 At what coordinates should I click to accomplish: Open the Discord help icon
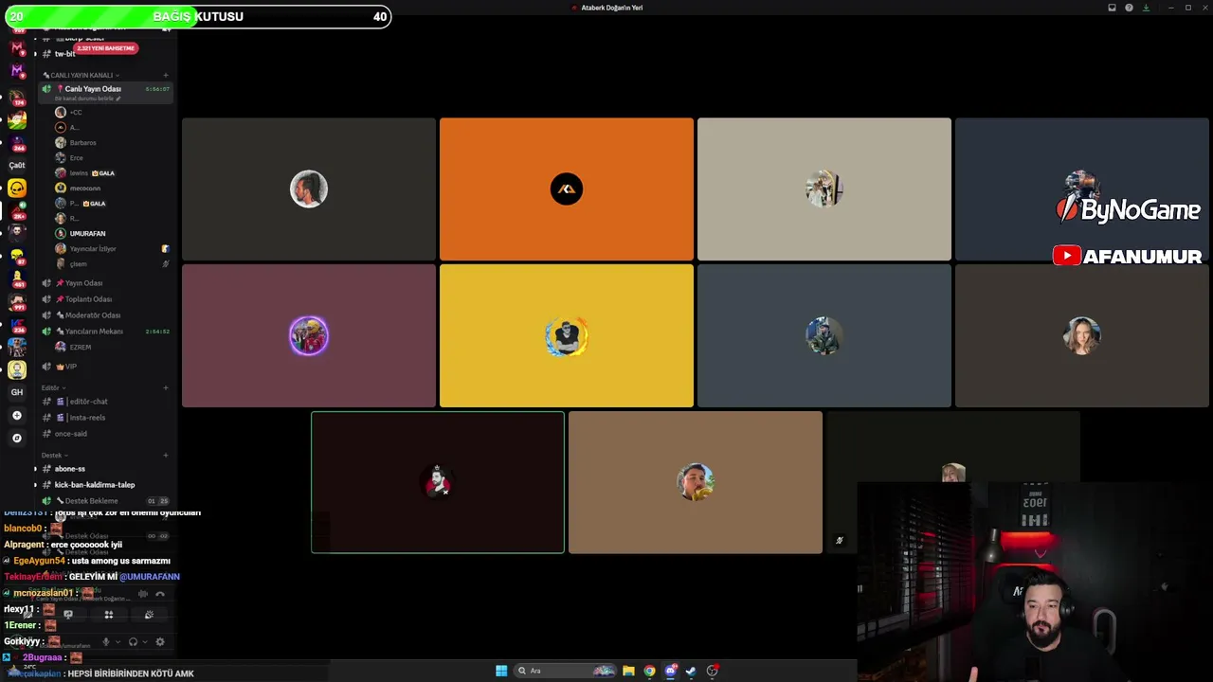(1129, 8)
